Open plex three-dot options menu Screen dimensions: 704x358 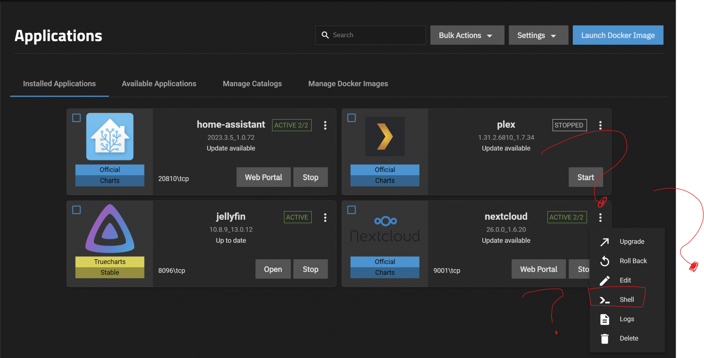[600, 125]
